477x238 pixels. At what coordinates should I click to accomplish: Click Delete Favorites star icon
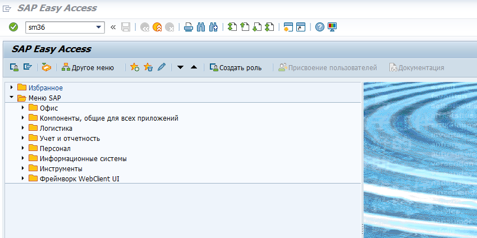[x=148, y=67]
